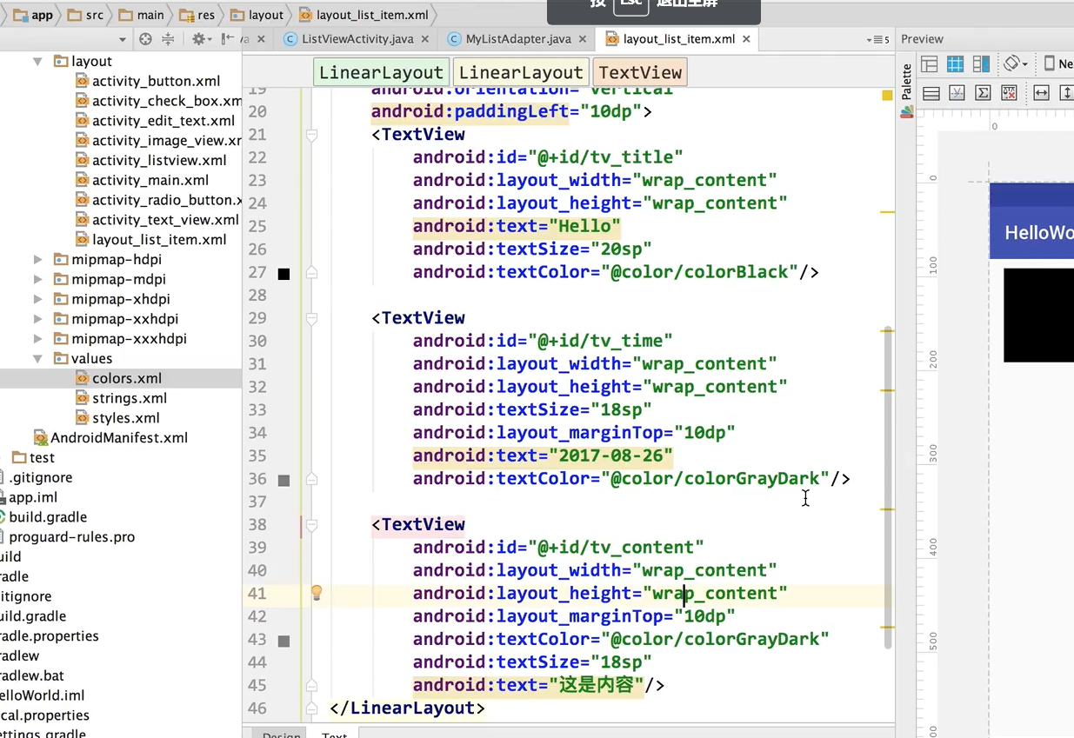Viewport: 1074px width, 738px height.
Task: Click the collapse all icon in project panel
Action: [x=168, y=39]
